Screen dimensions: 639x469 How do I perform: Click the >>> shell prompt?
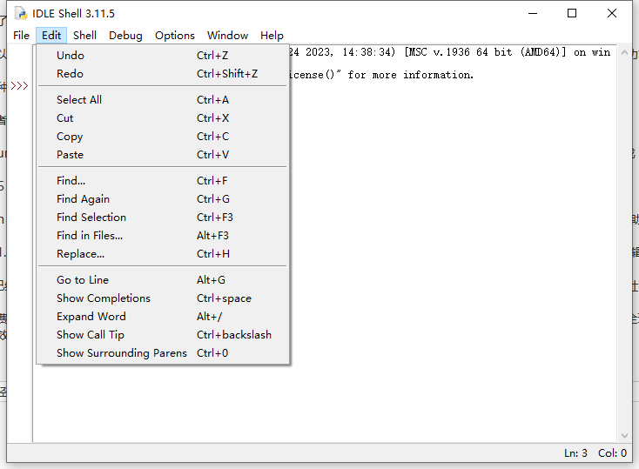19,86
